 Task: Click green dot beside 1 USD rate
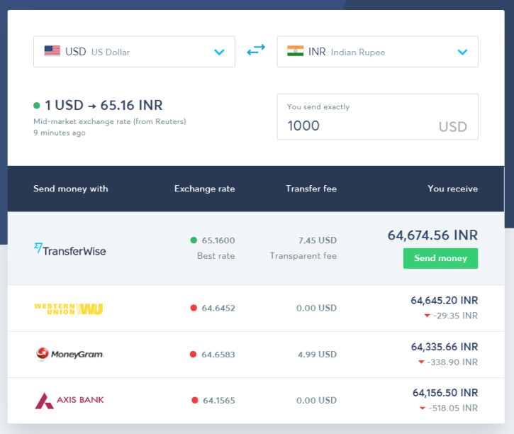point(37,106)
